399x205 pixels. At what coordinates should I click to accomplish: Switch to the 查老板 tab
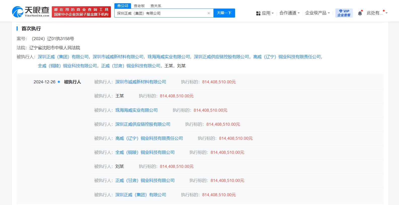pyautogui.click(x=139, y=6)
